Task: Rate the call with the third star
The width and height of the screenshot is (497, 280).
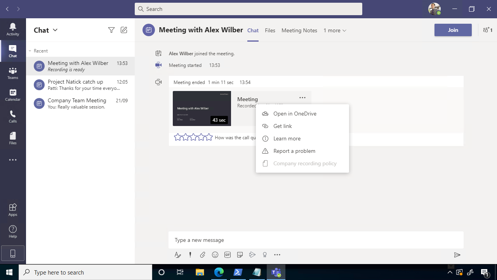Action: click(193, 137)
